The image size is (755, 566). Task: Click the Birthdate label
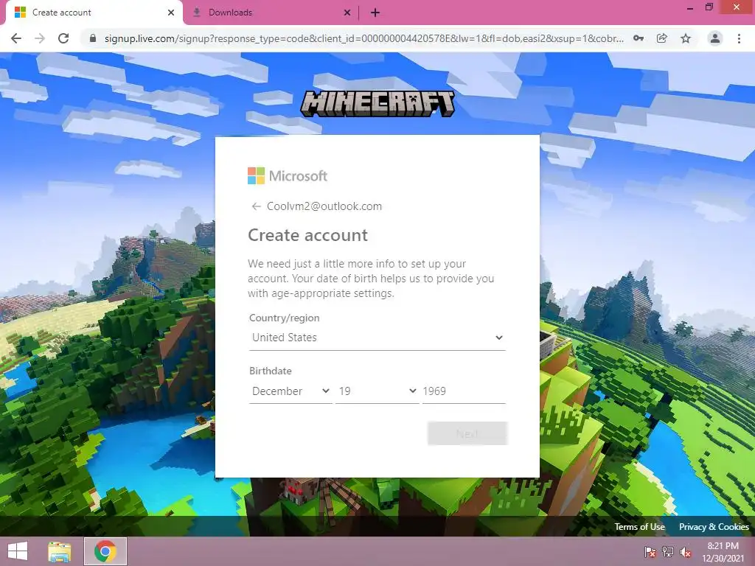point(270,371)
